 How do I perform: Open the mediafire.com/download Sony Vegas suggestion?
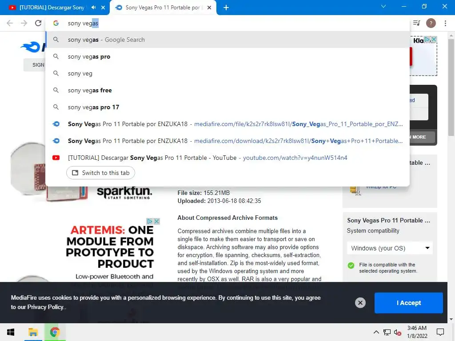227,141
